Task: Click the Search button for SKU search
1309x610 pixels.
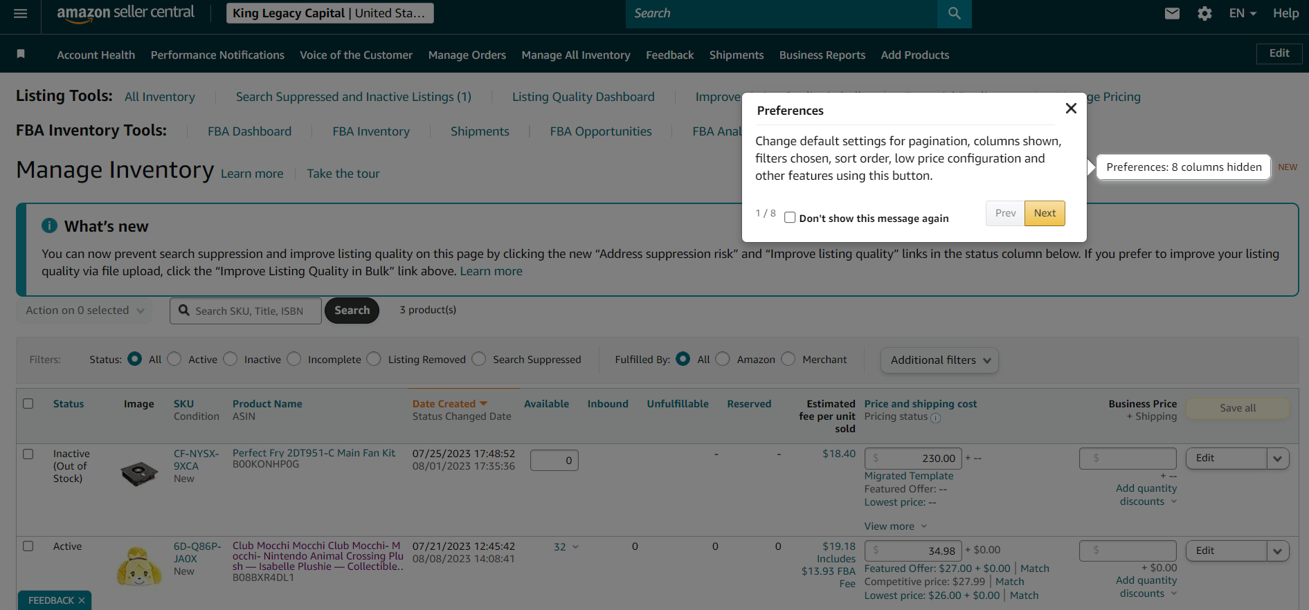Action: click(x=352, y=311)
